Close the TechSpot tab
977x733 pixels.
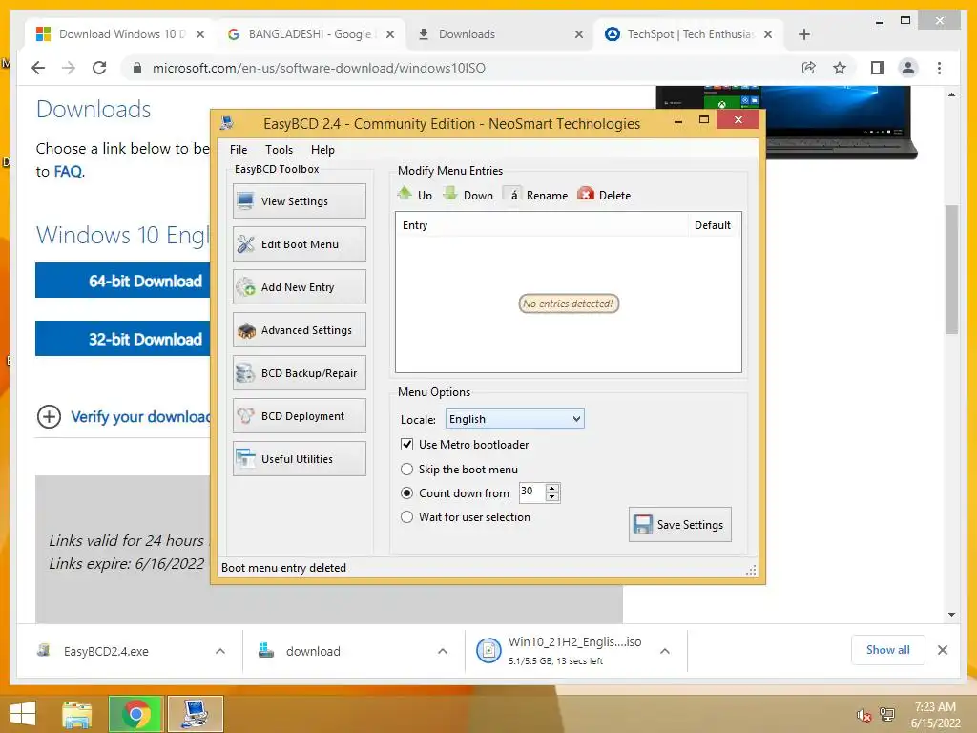click(768, 34)
